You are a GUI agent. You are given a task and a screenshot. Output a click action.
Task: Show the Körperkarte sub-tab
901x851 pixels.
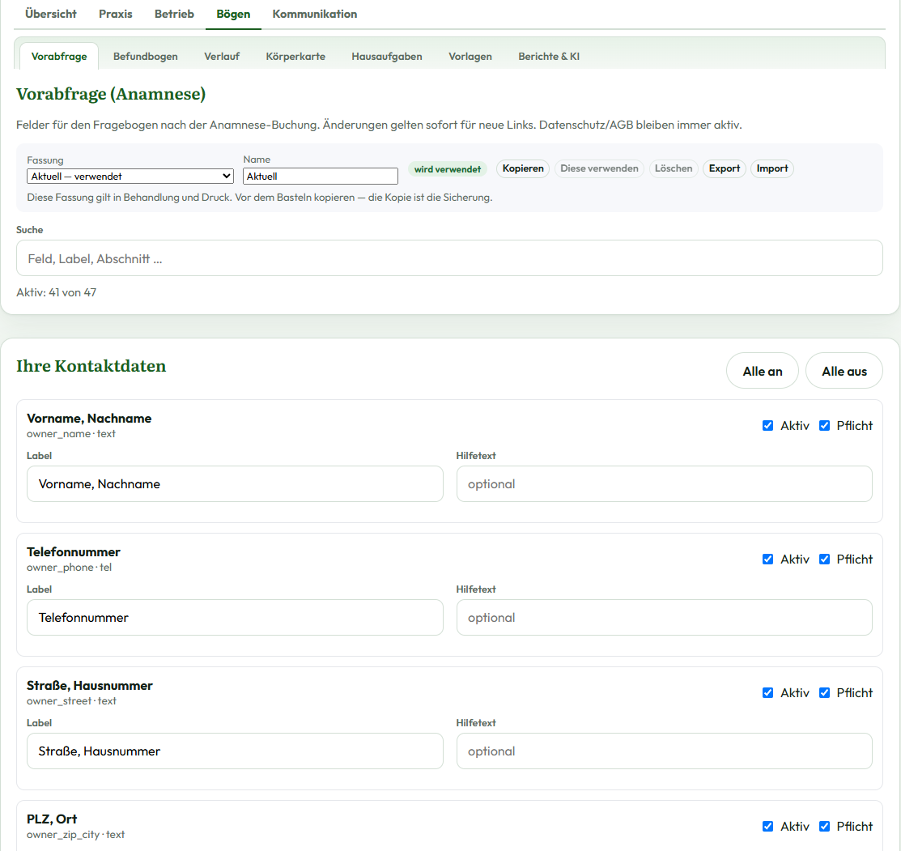(295, 57)
